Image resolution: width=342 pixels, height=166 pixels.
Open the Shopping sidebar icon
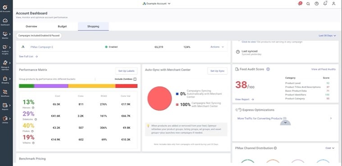[x=5, y=80]
